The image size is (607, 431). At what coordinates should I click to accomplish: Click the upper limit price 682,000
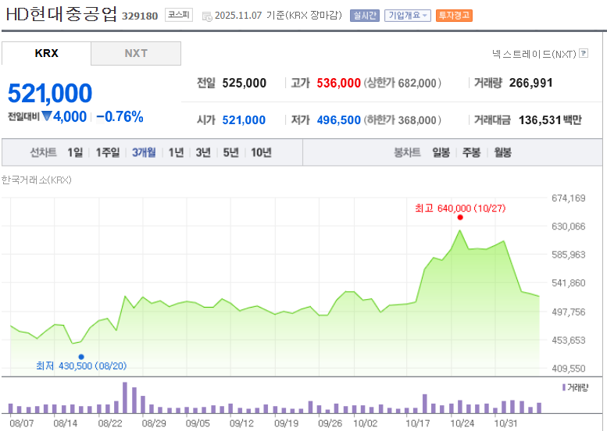(x=417, y=84)
